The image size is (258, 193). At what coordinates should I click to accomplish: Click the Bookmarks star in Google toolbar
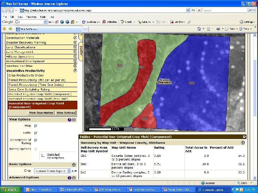click(x=83, y=22)
